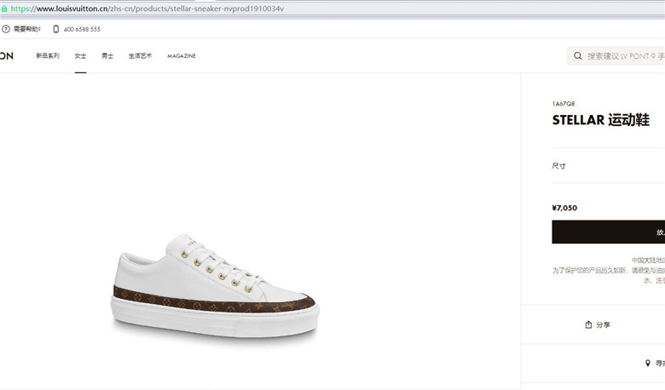
Task: Click the search magnifier icon
Action: coord(578,56)
